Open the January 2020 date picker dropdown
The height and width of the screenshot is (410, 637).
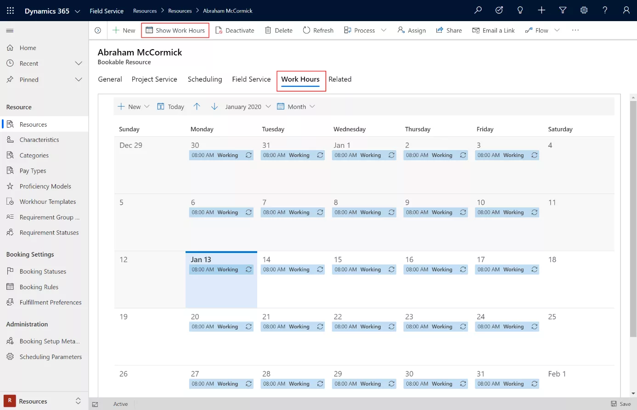[248, 107]
